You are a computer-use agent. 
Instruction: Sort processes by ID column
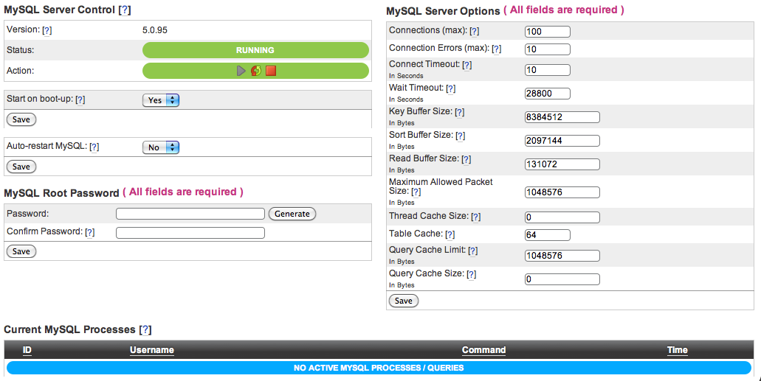[x=27, y=350]
